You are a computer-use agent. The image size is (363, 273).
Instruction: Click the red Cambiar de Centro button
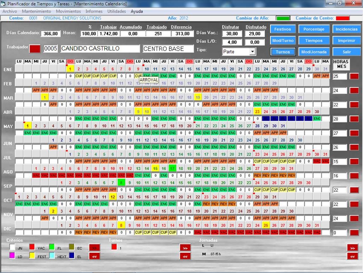(342, 18)
